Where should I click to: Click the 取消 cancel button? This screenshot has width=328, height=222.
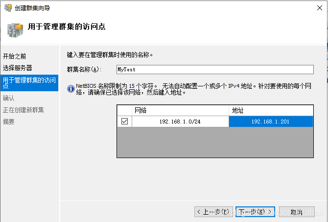[x=297, y=212]
